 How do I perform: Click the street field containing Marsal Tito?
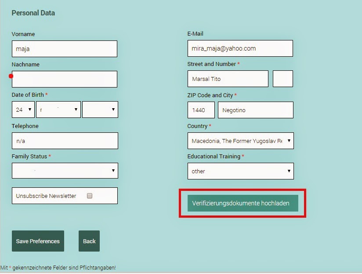click(228, 79)
